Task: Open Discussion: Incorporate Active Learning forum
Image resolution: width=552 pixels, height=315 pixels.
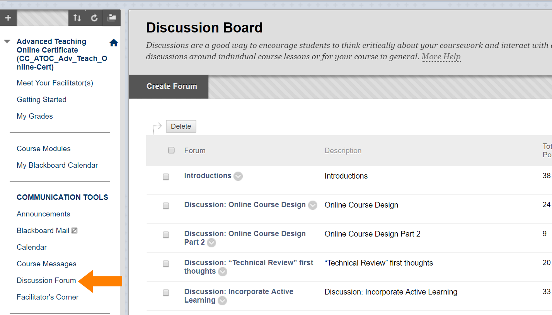Action: click(x=239, y=296)
